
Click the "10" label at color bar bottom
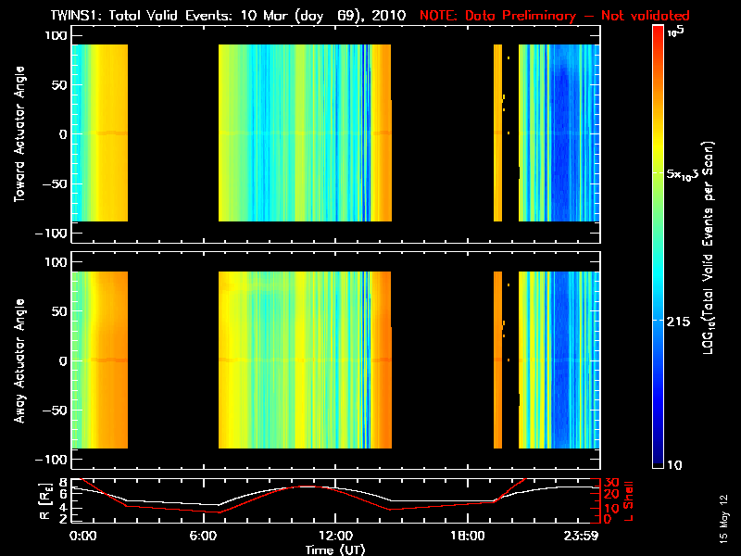click(x=677, y=464)
